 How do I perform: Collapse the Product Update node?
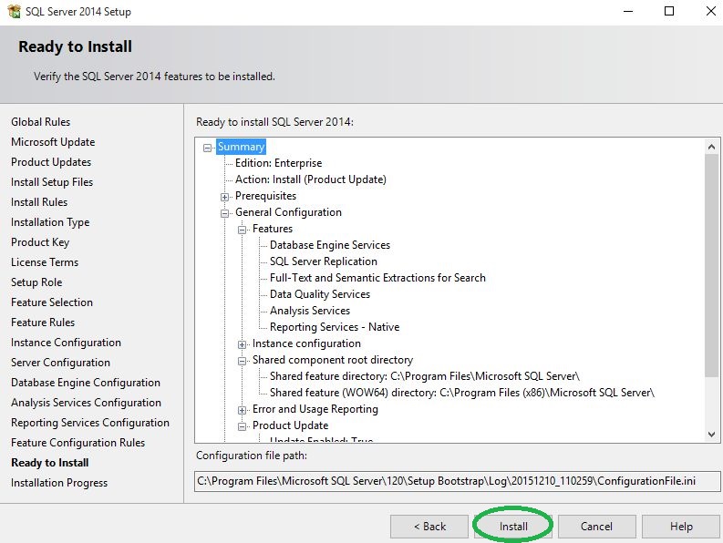click(243, 426)
